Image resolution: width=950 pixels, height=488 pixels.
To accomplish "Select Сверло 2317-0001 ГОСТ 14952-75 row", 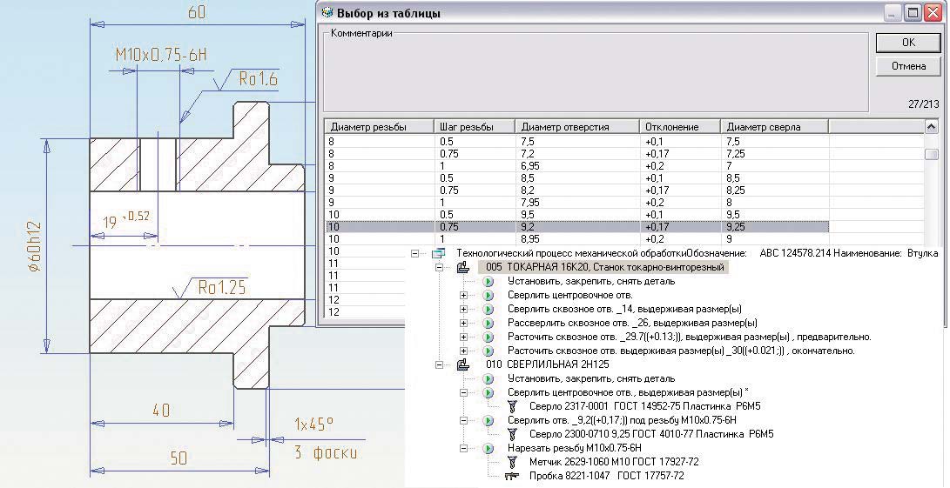I will 644,406.
